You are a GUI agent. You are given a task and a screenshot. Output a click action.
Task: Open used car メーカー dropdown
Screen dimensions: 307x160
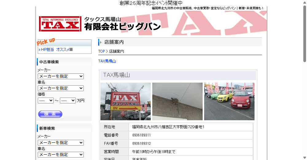pyautogui.click(x=60, y=76)
